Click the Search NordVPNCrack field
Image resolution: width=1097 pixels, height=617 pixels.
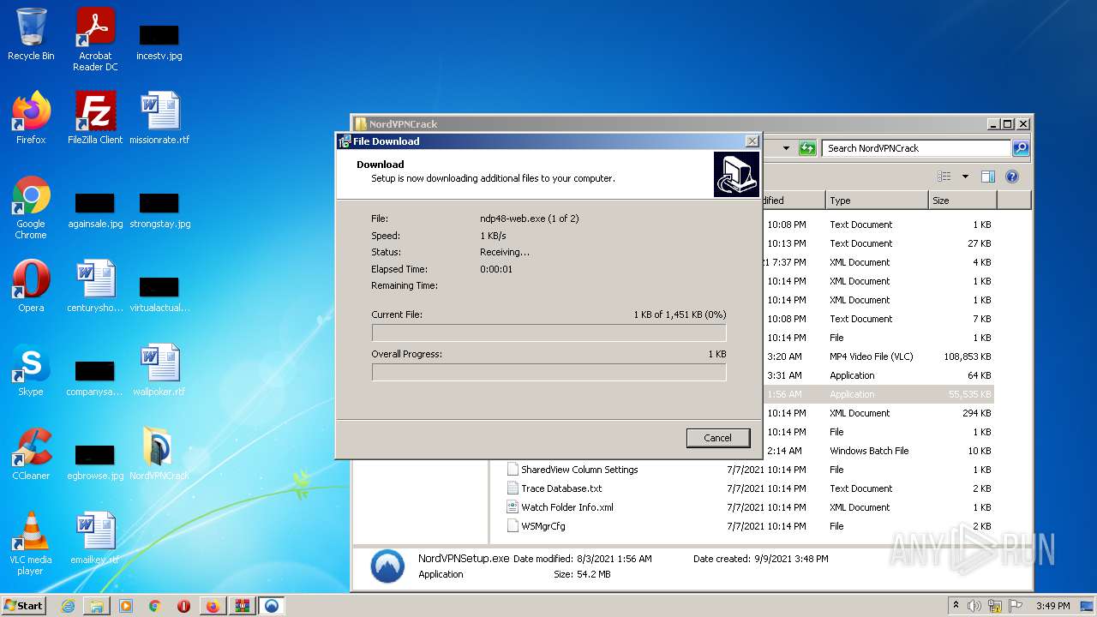[x=916, y=148]
